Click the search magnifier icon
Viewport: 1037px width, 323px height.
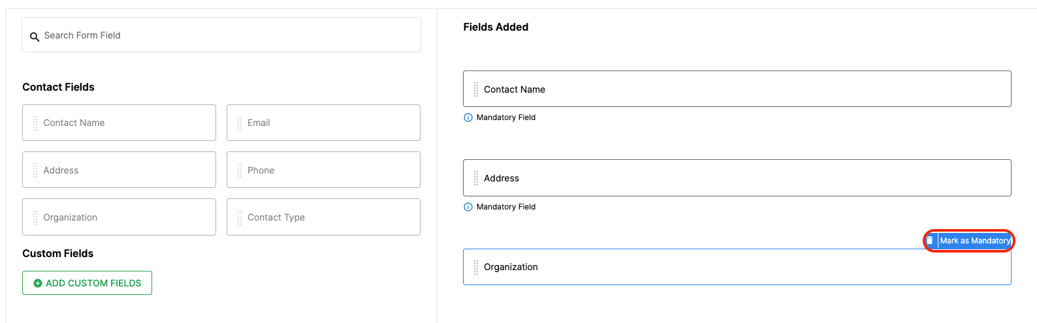click(x=35, y=37)
